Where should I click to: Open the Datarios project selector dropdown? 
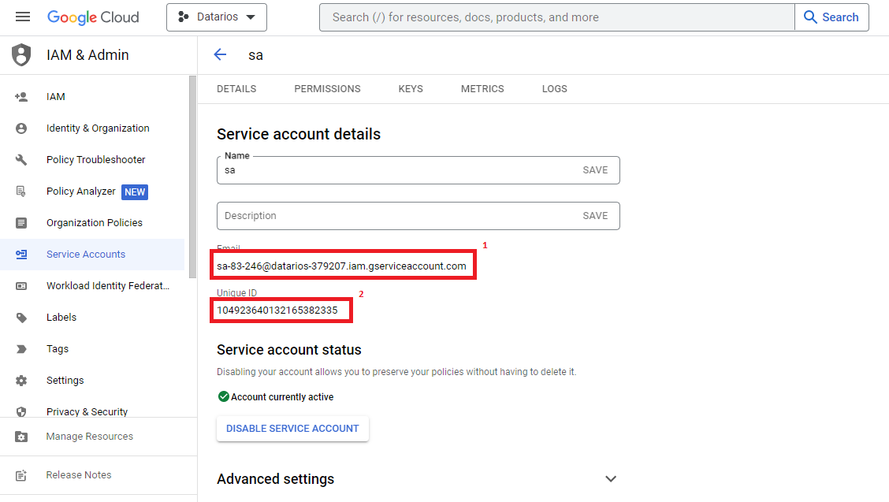coord(217,17)
